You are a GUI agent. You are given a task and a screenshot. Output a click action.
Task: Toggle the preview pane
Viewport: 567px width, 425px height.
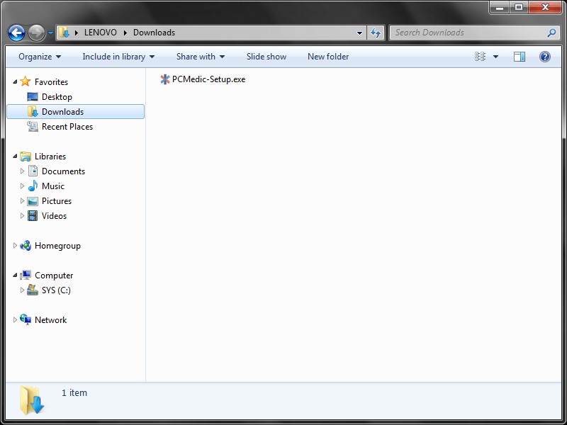pos(520,57)
